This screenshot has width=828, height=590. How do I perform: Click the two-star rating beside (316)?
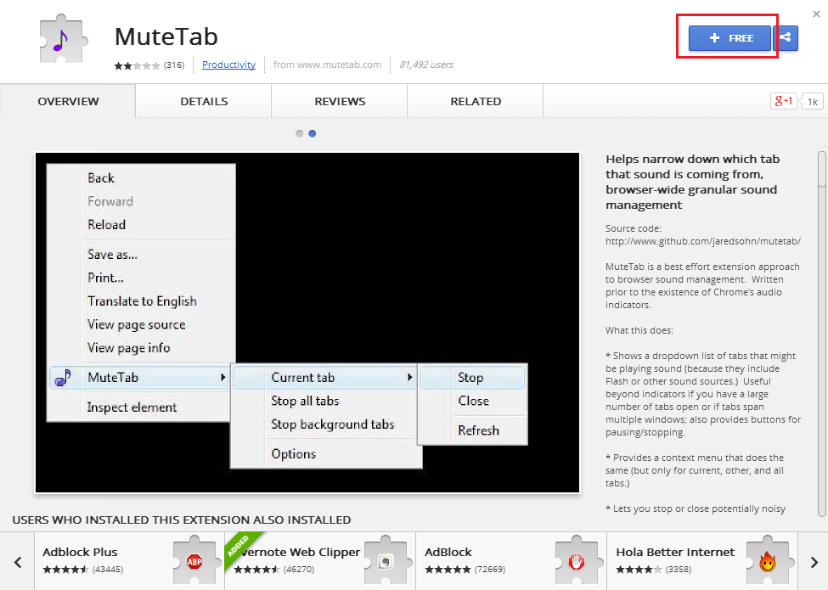137,65
